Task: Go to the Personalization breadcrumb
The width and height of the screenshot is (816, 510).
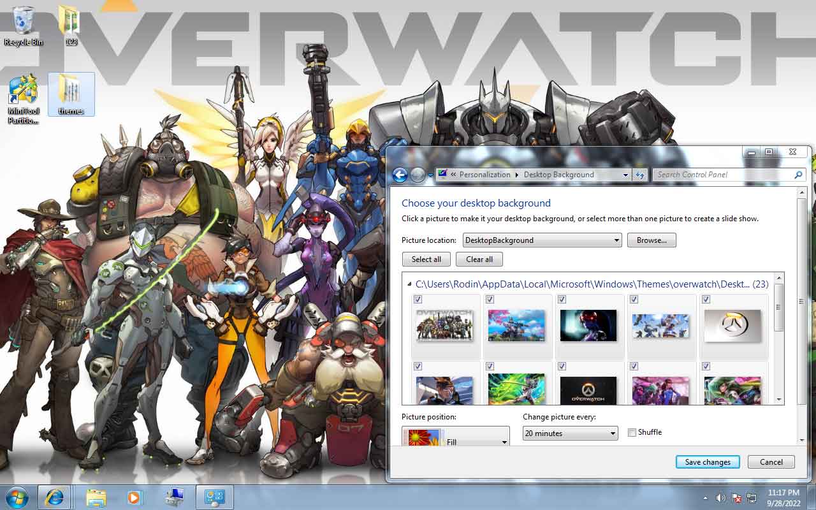Action: [x=484, y=175]
